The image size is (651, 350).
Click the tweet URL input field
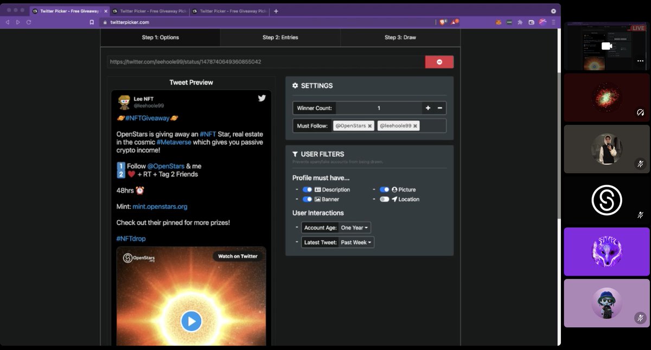[x=266, y=62]
